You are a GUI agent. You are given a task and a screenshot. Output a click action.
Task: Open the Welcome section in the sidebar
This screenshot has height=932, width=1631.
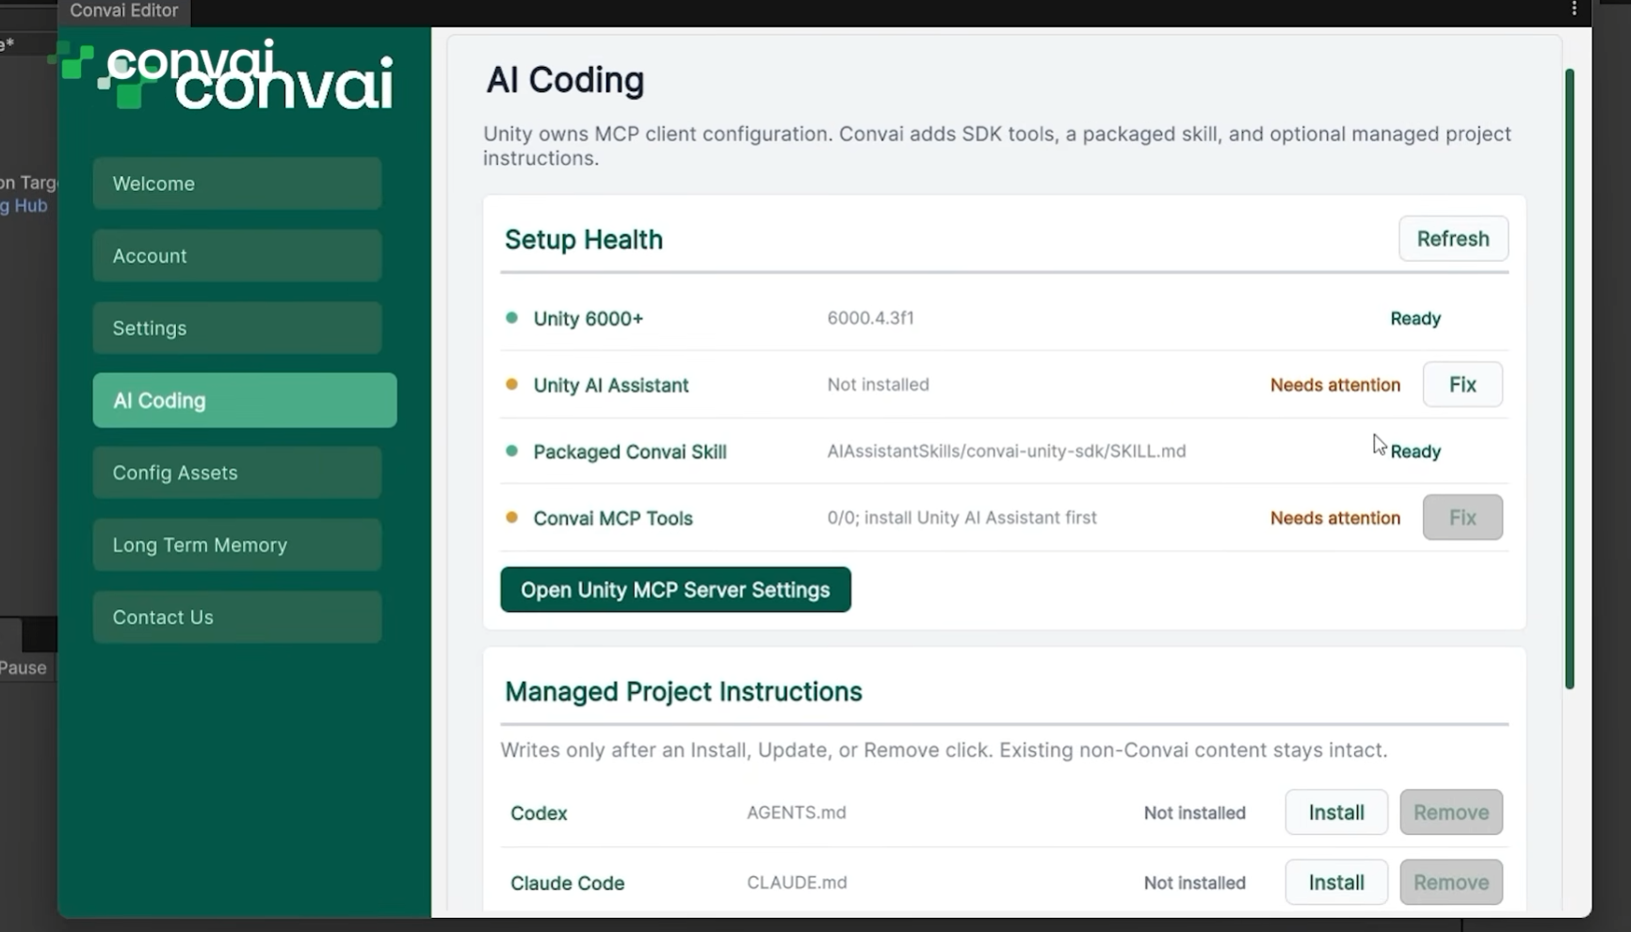point(237,184)
